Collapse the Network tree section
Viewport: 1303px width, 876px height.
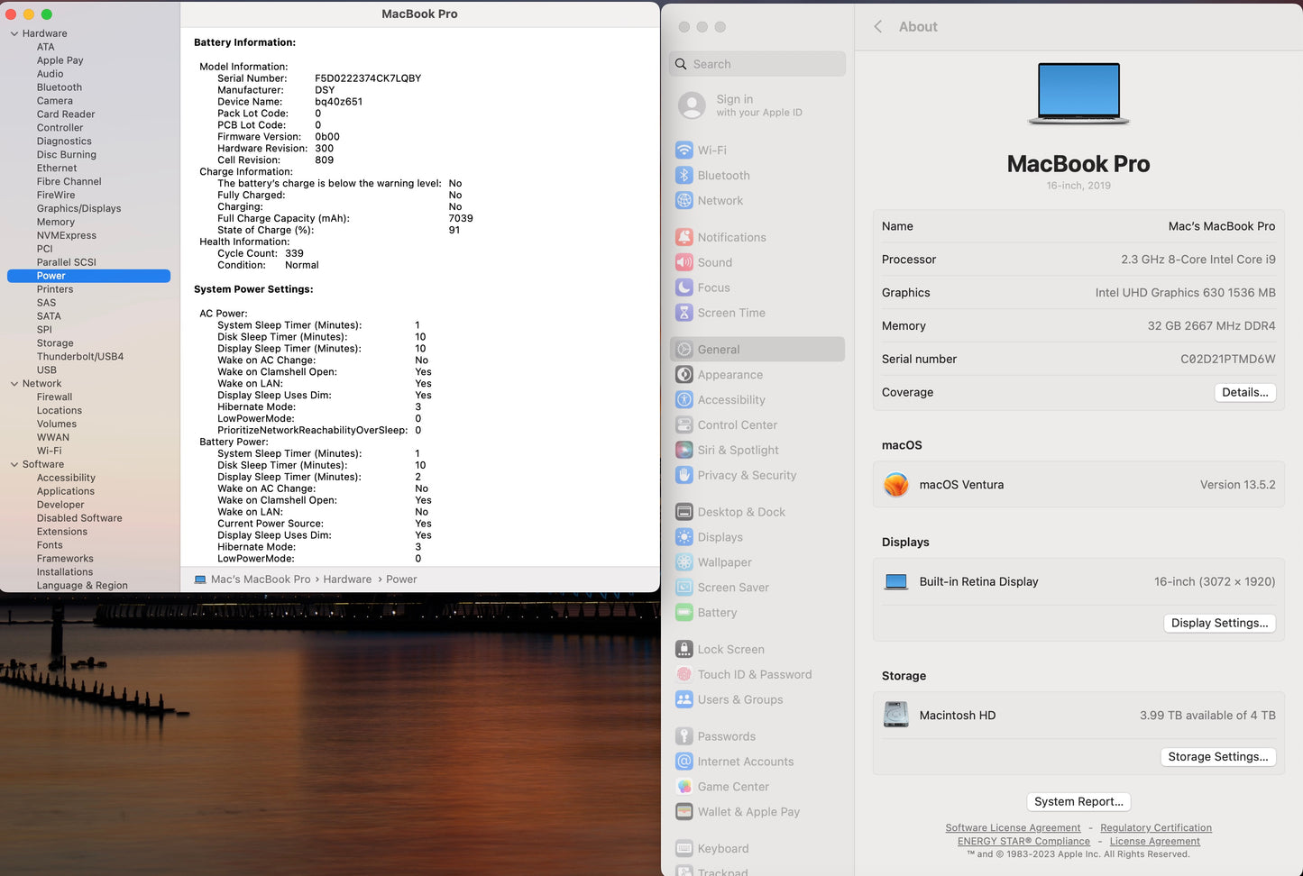point(14,383)
